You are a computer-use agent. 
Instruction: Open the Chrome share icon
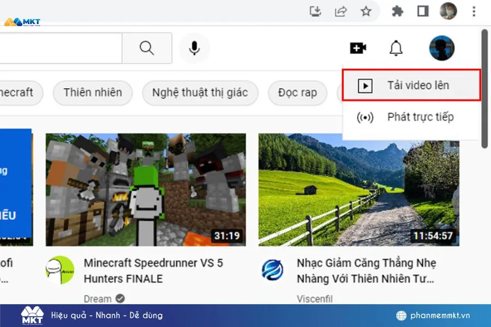pyautogui.click(x=341, y=11)
